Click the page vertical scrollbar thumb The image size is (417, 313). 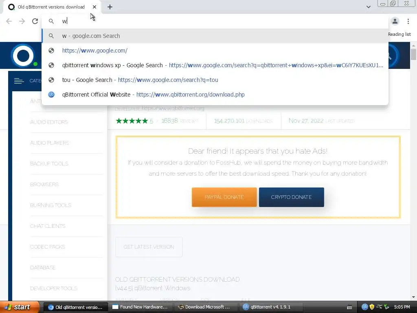coord(413,55)
